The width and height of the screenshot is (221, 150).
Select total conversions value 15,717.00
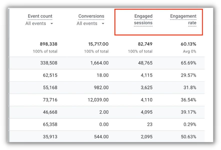[98, 44]
